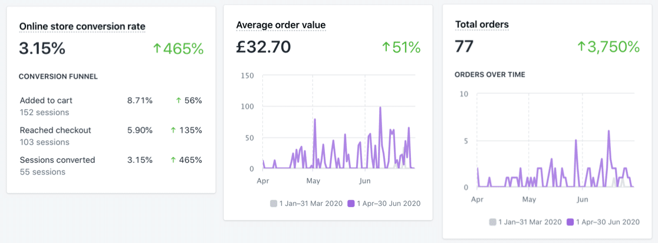Open the Average order value report
The height and width of the screenshot is (243, 658).
click(x=281, y=25)
